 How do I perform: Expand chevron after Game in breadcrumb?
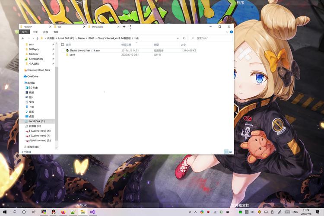pyautogui.click(x=86, y=38)
